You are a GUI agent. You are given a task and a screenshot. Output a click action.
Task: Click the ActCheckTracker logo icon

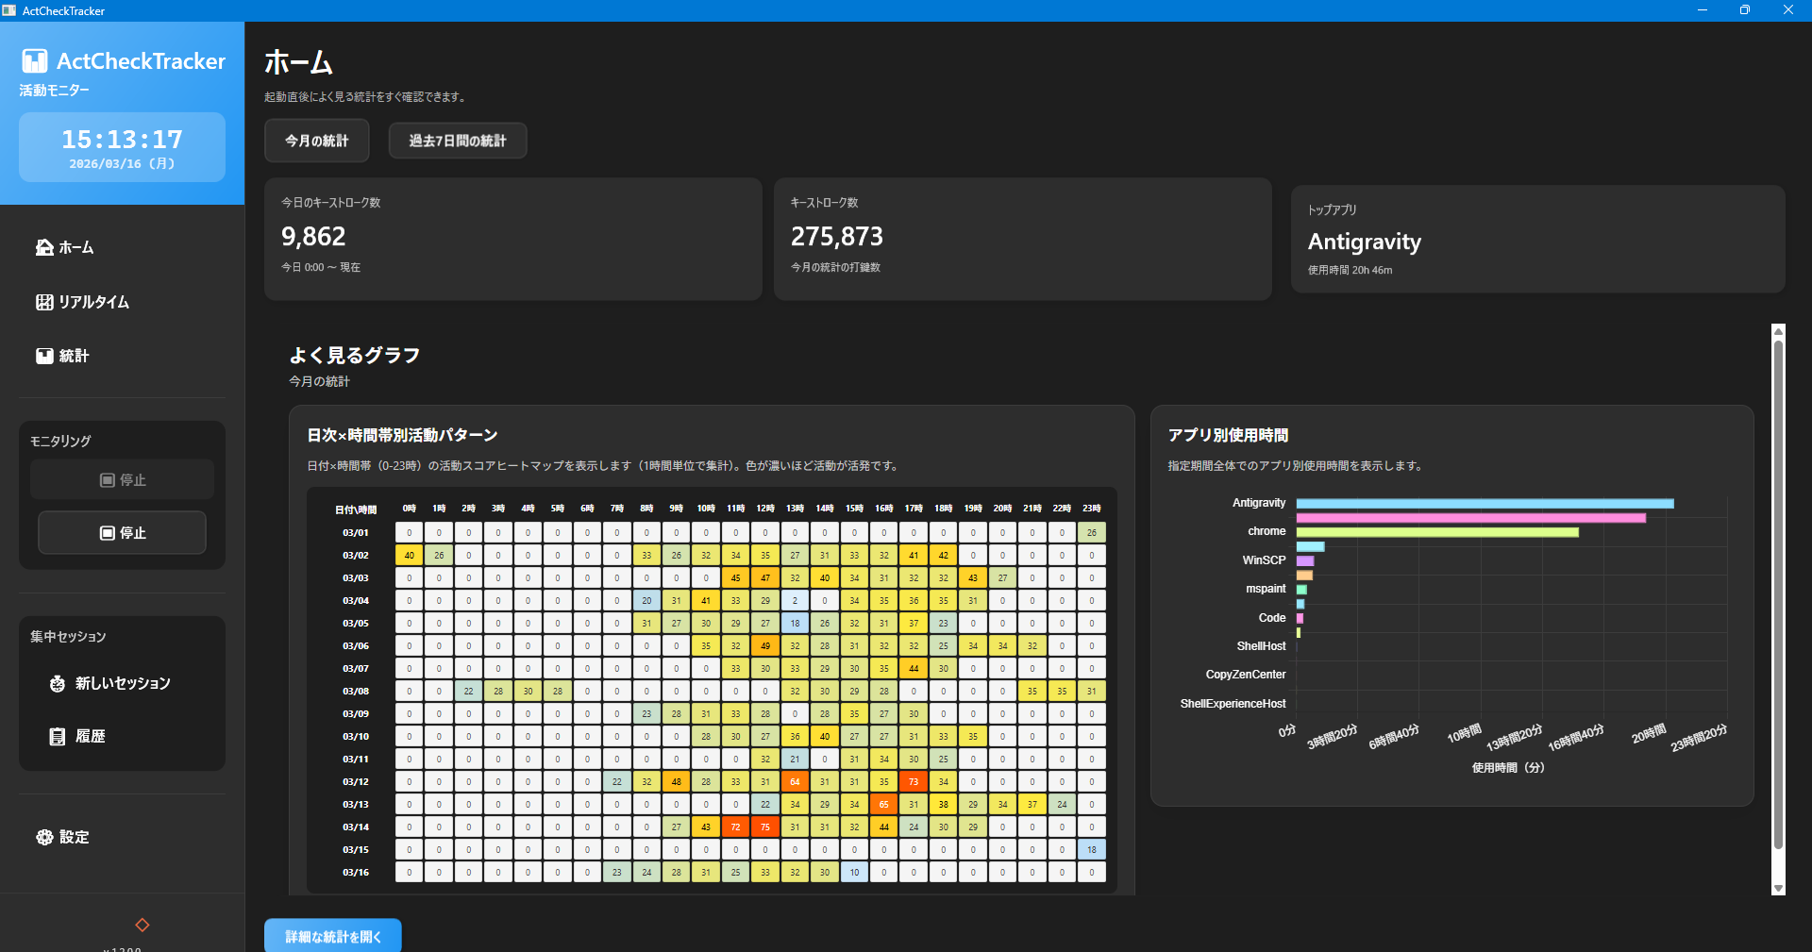click(35, 61)
